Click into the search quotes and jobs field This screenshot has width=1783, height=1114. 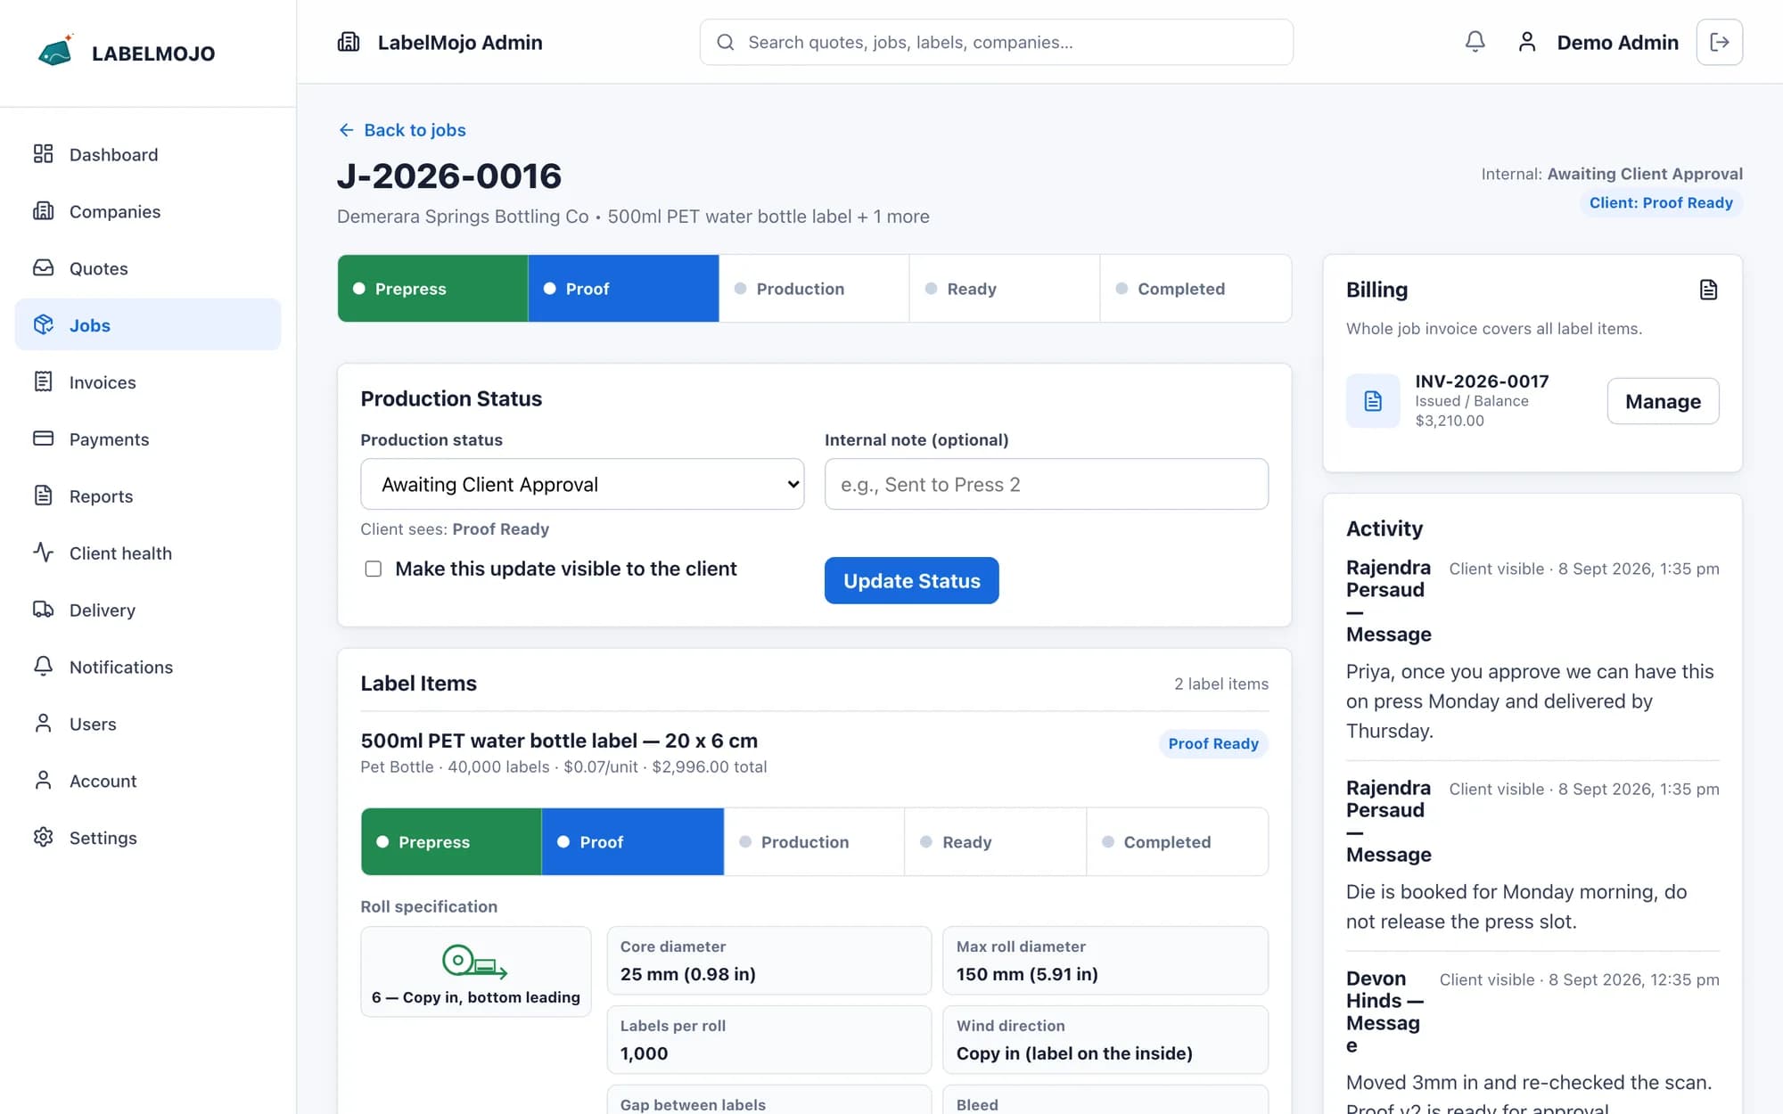tap(996, 42)
